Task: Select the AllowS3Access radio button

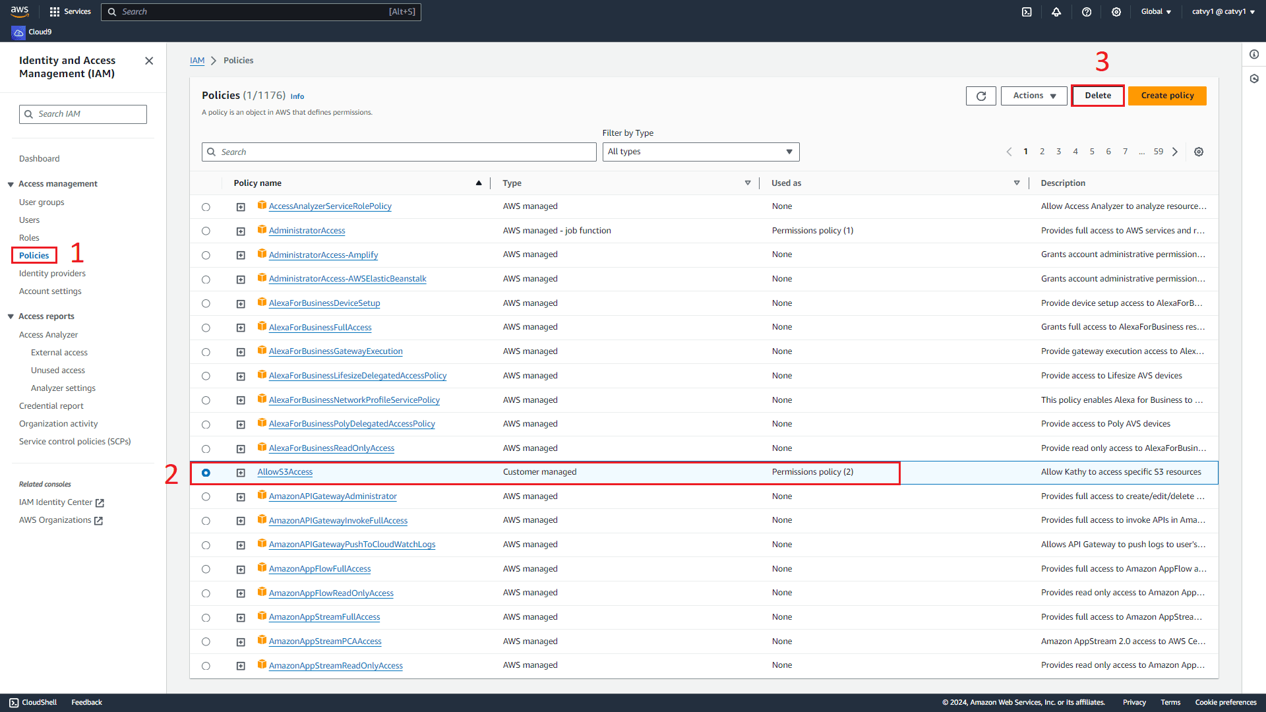Action: (x=206, y=471)
